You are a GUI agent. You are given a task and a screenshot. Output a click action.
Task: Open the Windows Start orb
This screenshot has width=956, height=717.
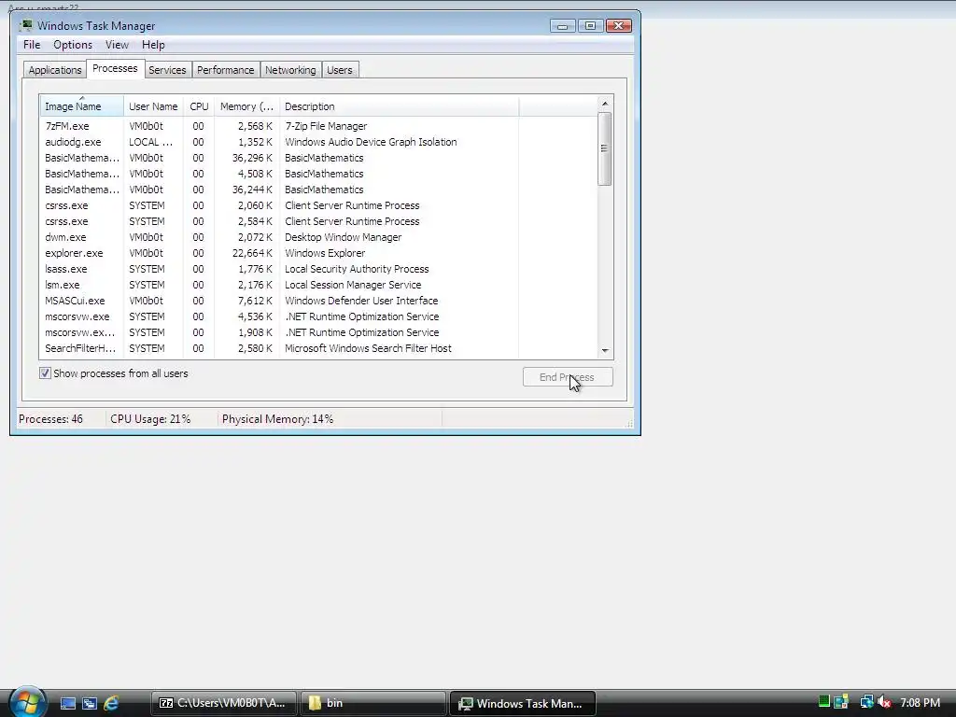pyautogui.click(x=27, y=702)
